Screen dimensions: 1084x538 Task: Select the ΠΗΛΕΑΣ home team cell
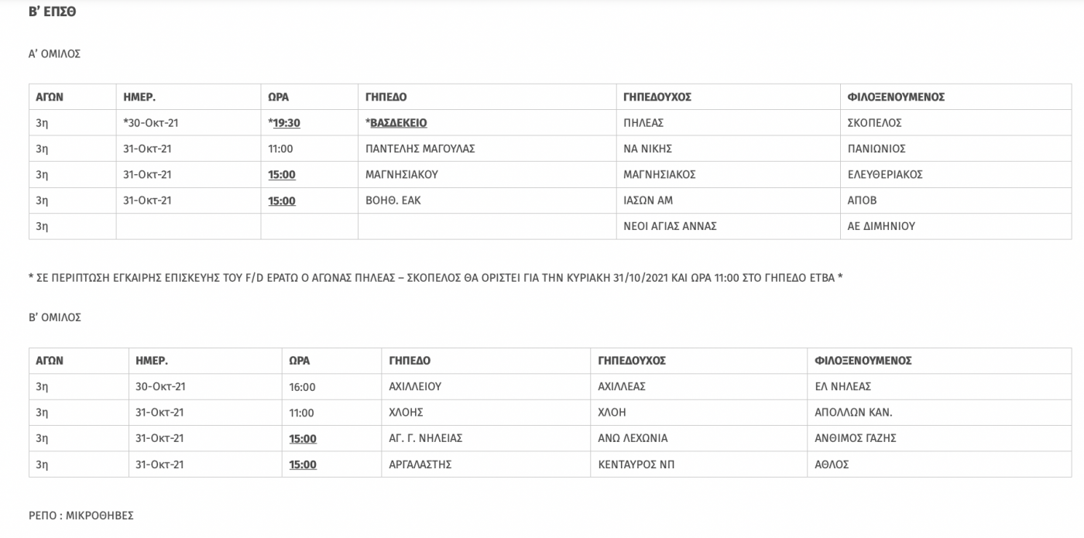(x=728, y=122)
